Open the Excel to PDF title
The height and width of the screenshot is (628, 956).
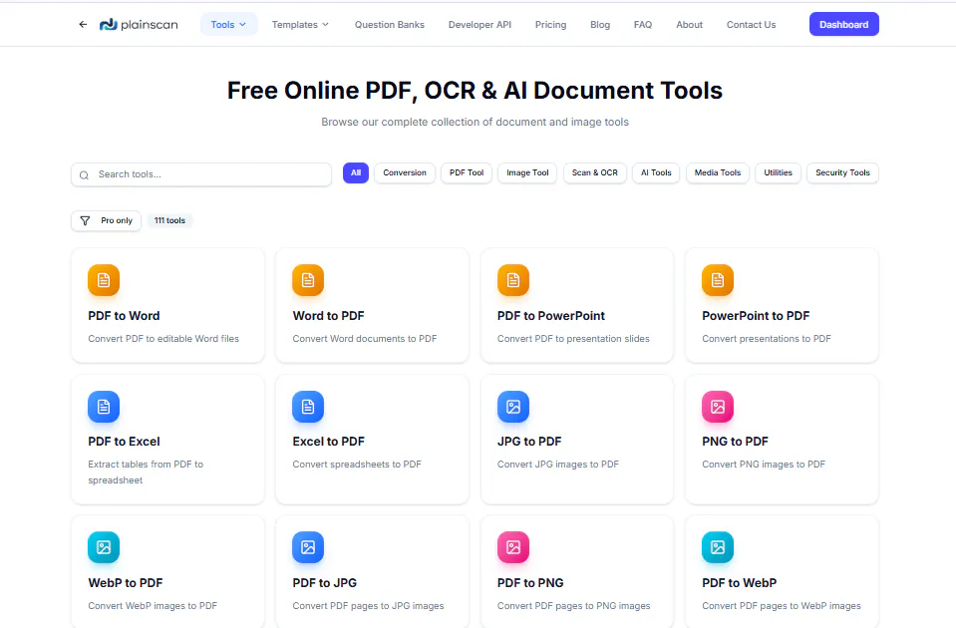[x=329, y=442]
